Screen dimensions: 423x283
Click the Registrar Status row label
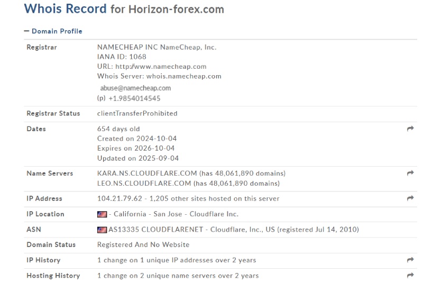click(x=53, y=114)
